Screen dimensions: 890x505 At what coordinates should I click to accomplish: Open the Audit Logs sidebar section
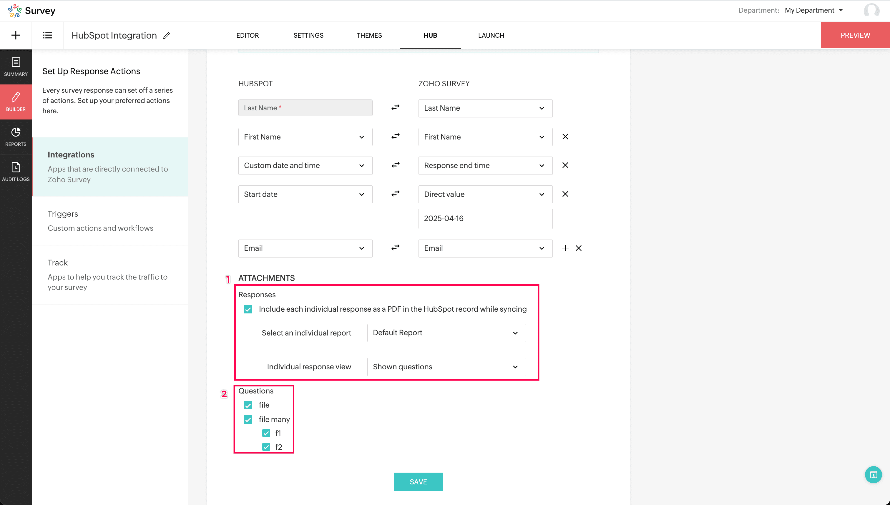click(16, 172)
